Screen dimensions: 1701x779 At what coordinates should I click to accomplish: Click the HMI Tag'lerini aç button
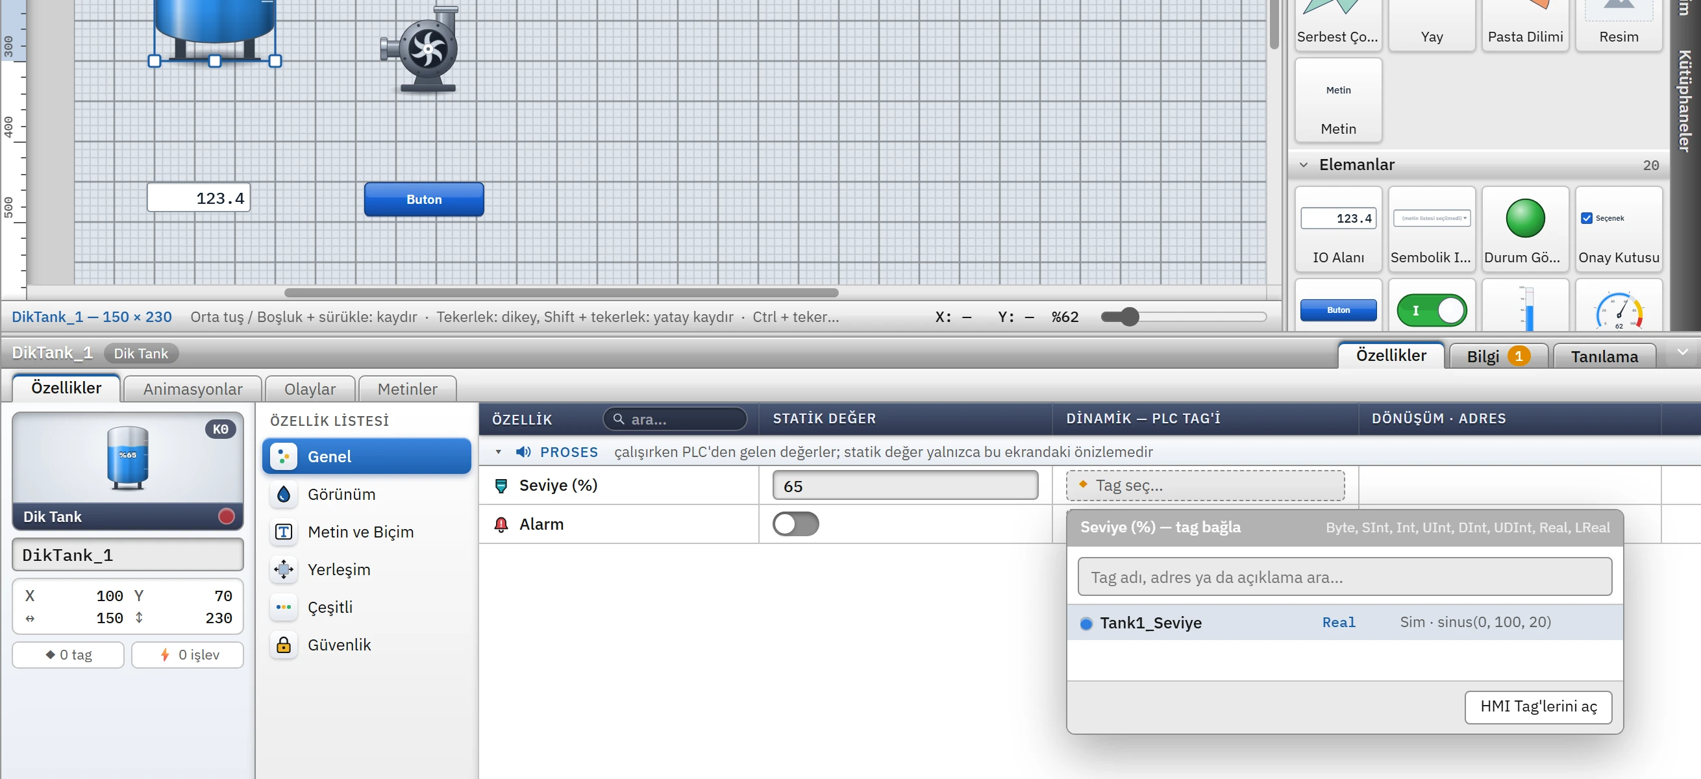click(x=1538, y=706)
